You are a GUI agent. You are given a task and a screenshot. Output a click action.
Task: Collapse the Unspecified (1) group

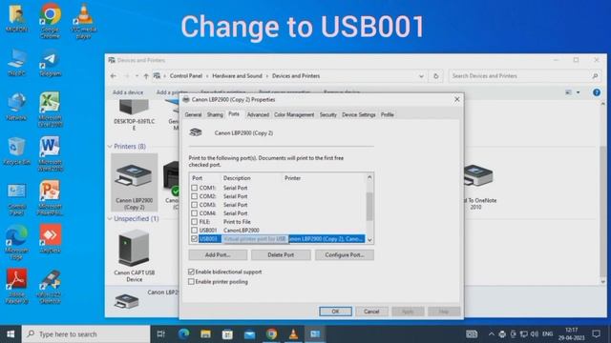pyautogui.click(x=110, y=219)
